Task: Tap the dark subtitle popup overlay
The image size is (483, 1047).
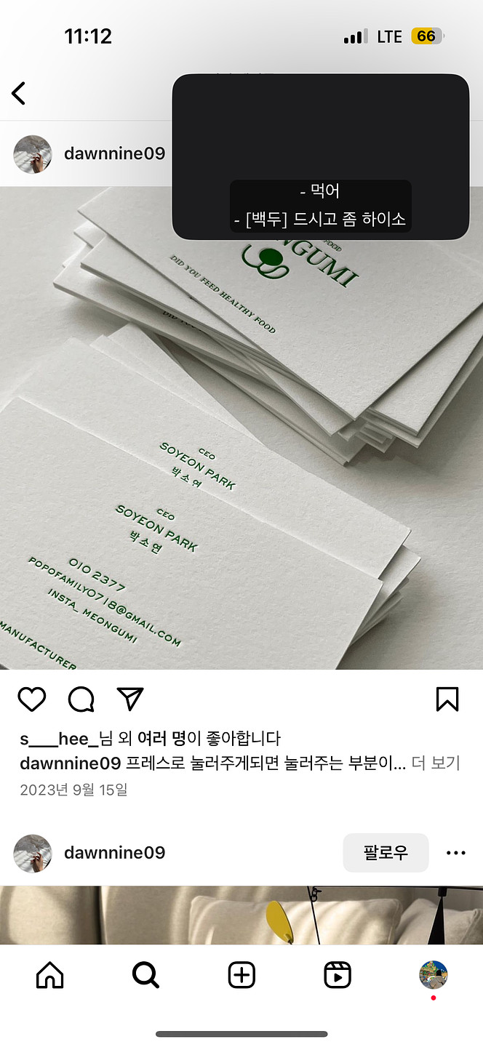Action: [321, 156]
